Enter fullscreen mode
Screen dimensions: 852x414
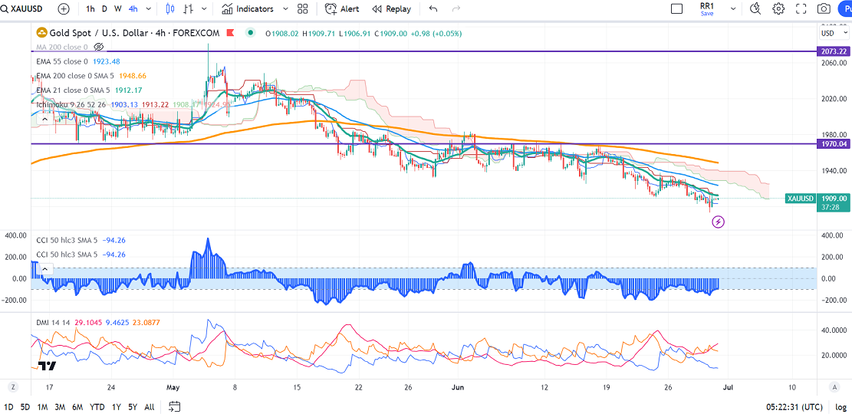(801, 8)
